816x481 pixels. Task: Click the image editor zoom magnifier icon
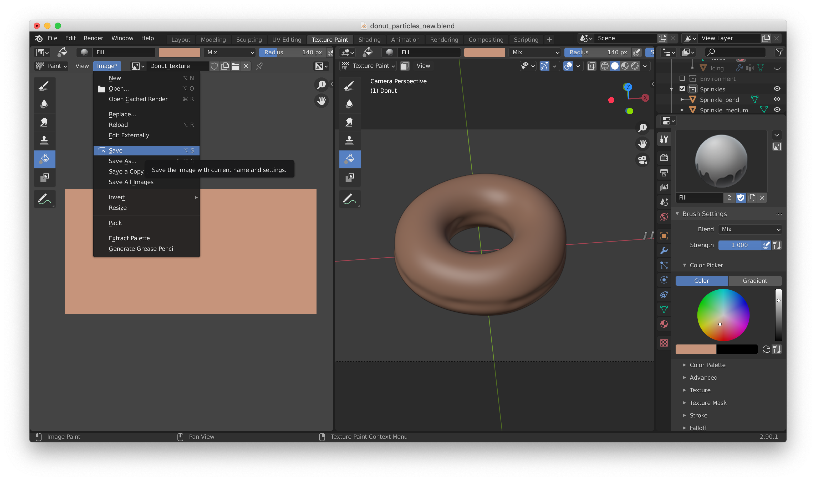321,85
